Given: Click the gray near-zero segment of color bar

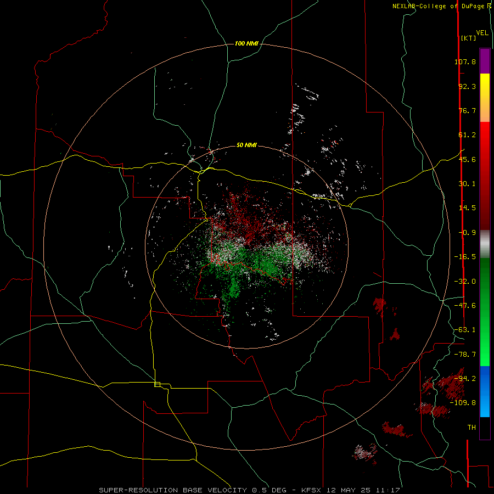Looking at the screenshot, I should 485,244.
